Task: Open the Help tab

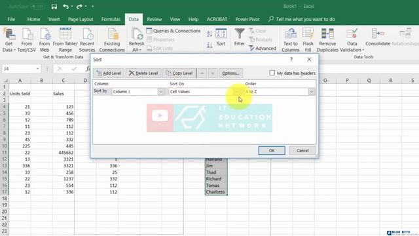Action: pos(193,19)
